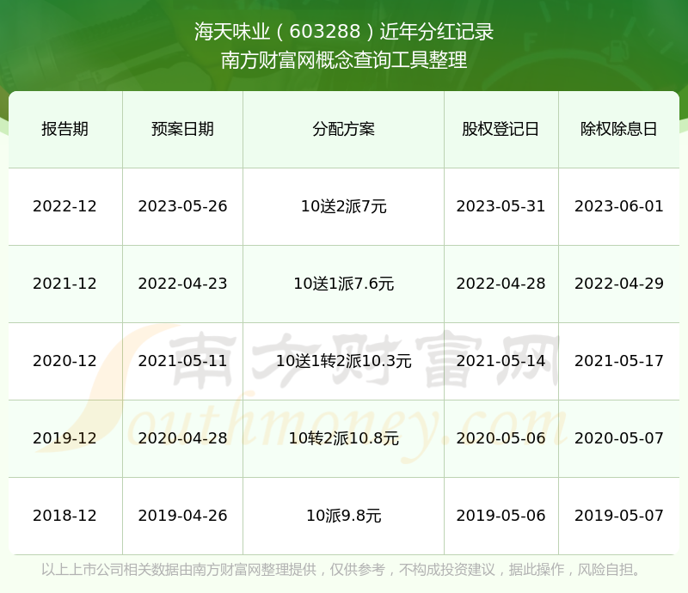Click plan cell 10送1派7.6元
This screenshot has width=688, height=593.
[x=343, y=284]
